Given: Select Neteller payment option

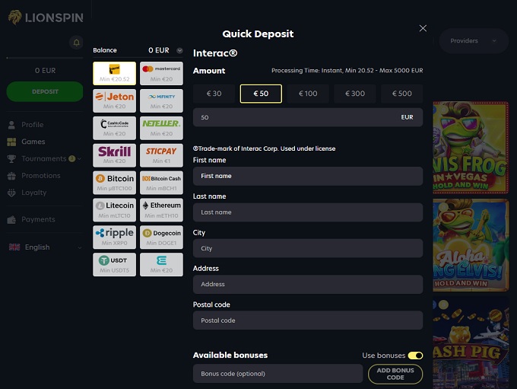Looking at the screenshot, I should (161, 127).
